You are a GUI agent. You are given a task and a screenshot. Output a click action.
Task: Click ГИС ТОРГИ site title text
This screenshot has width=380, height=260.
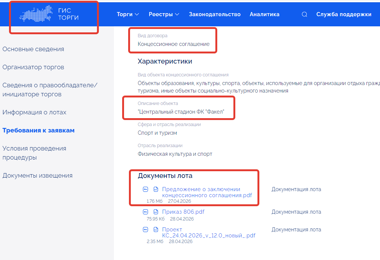point(68,14)
